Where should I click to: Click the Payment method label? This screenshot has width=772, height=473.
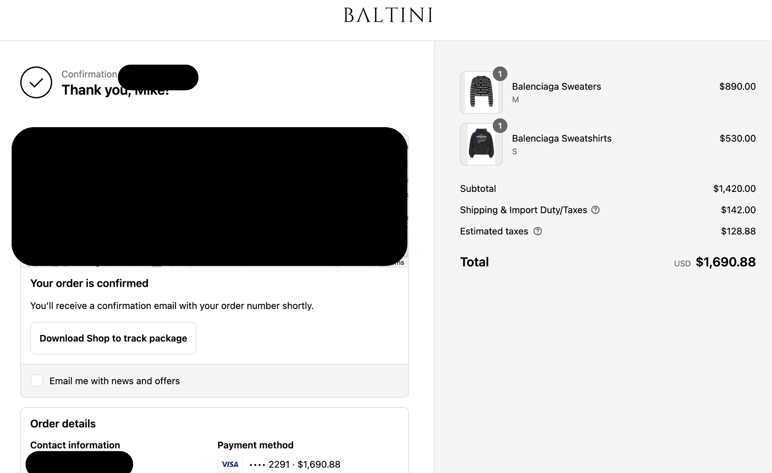[x=255, y=445]
